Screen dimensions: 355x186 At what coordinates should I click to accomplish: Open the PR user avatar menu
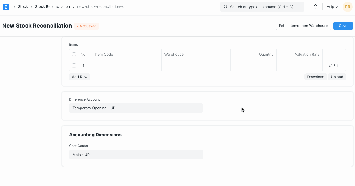coord(347,7)
